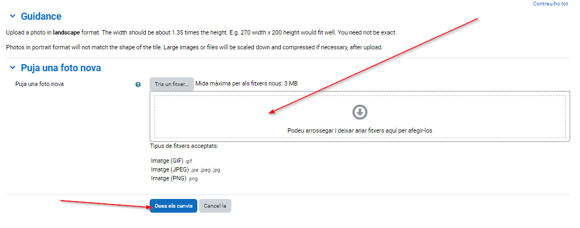Save with the 'Desa els canvis' button
The height and width of the screenshot is (228, 580).
(173, 206)
